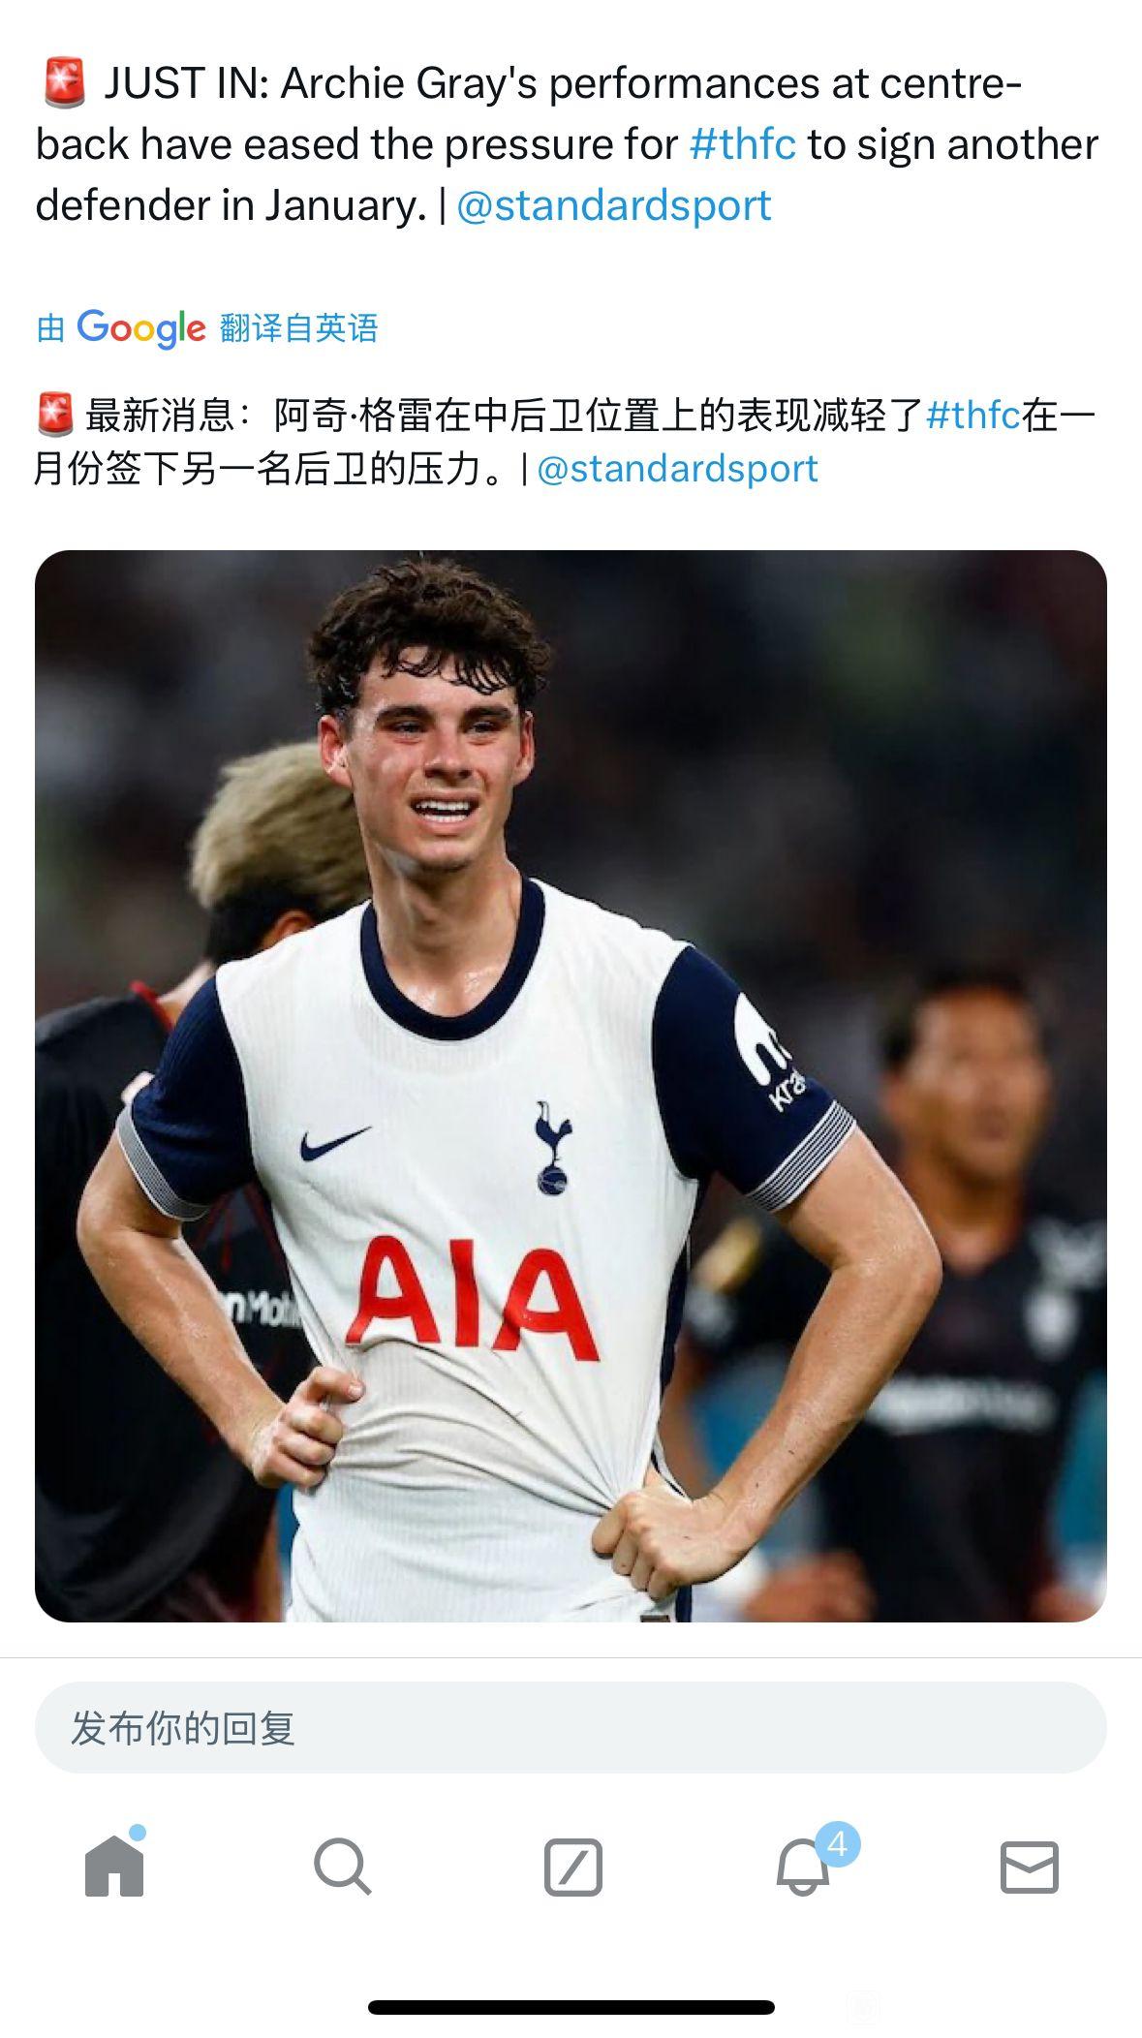
Task: Open @standardsport mention in Chinese translation
Action: point(677,469)
